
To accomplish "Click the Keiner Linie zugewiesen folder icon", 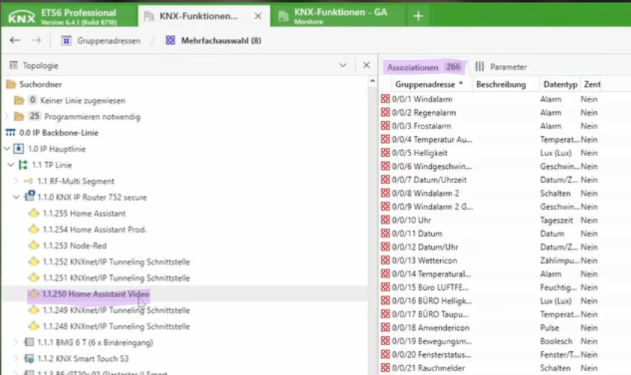I will tap(19, 100).
